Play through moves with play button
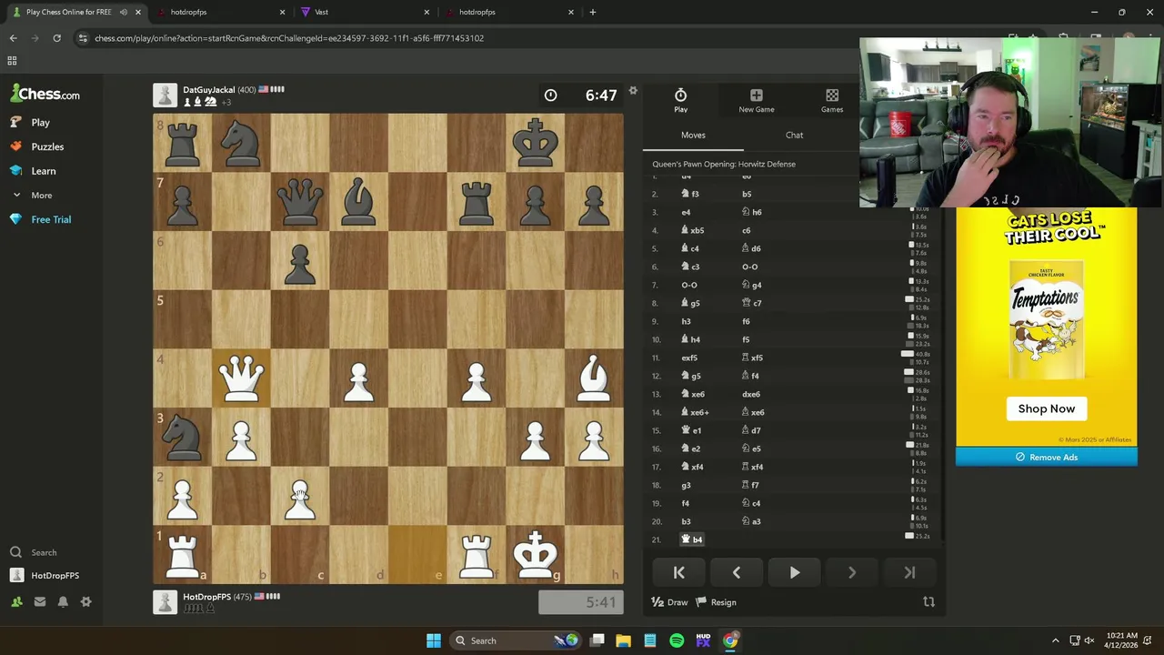The height and width of the screenshot is (655, 1164). tap(794, 573)
